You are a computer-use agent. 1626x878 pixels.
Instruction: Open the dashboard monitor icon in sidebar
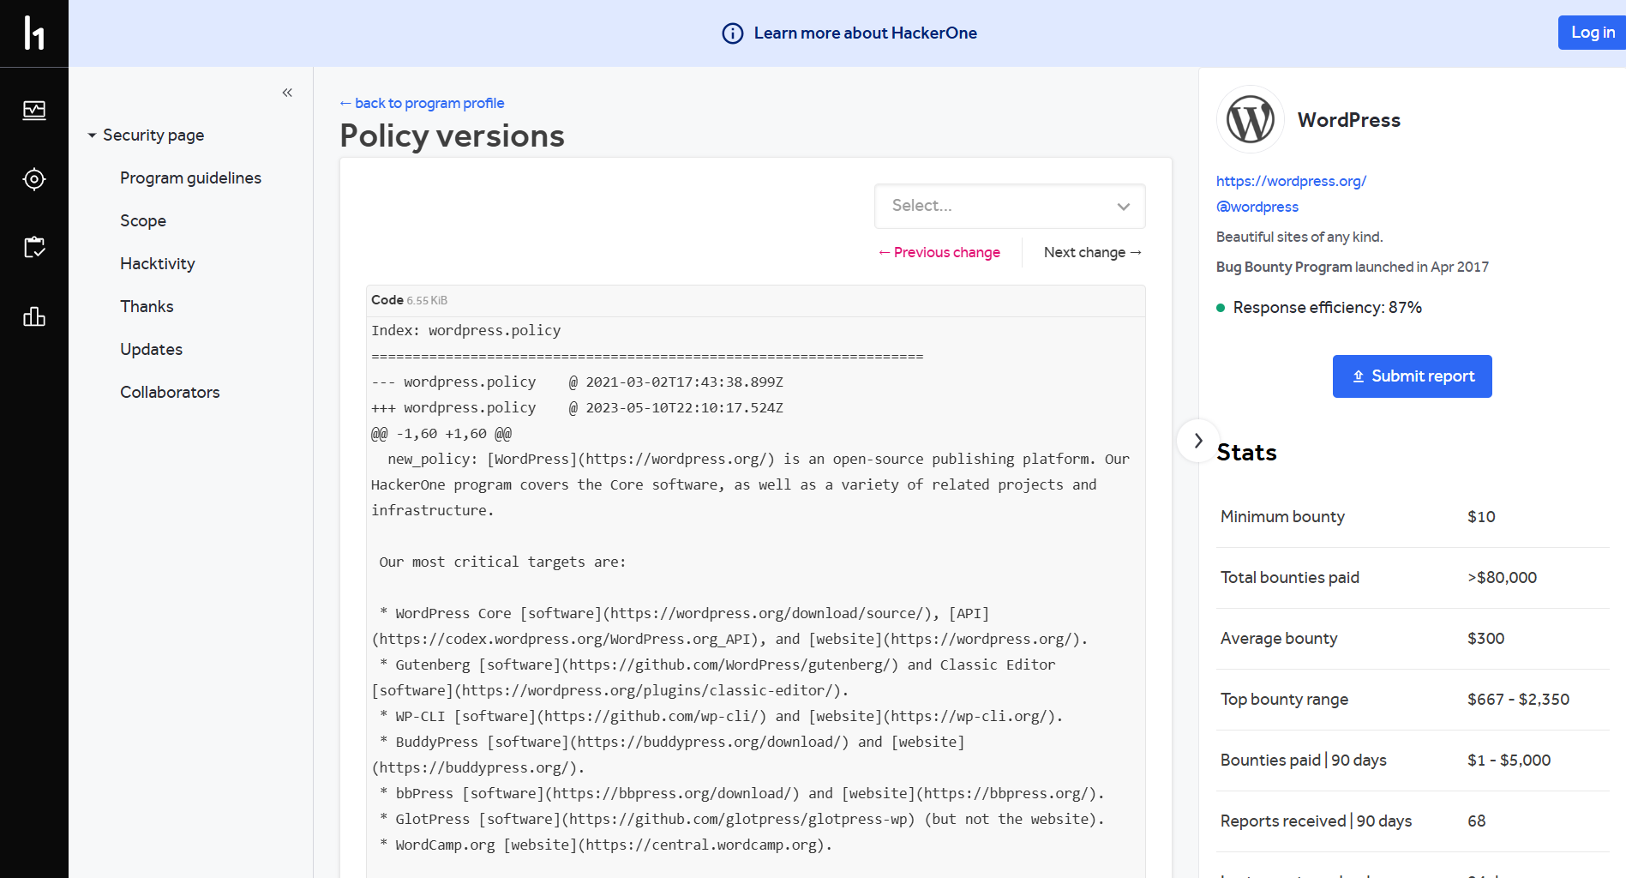34,111
